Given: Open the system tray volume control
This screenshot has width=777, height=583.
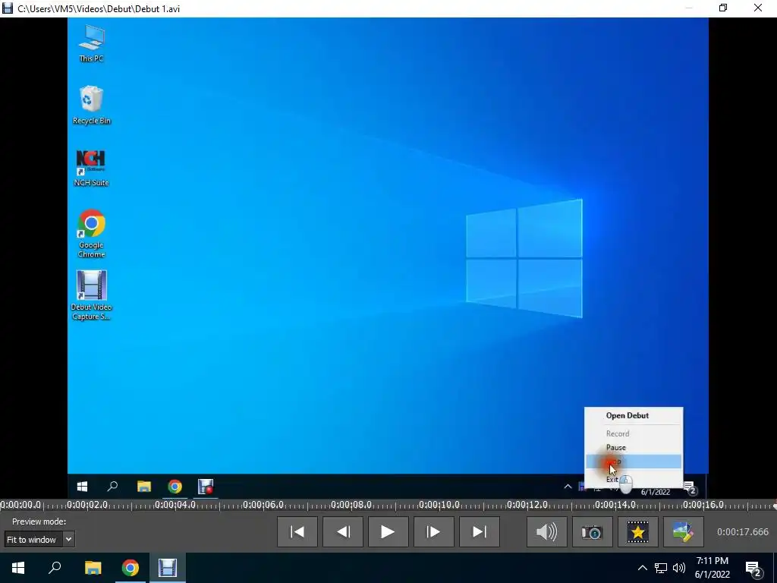Looking at the screenshot, I should 679,568.
